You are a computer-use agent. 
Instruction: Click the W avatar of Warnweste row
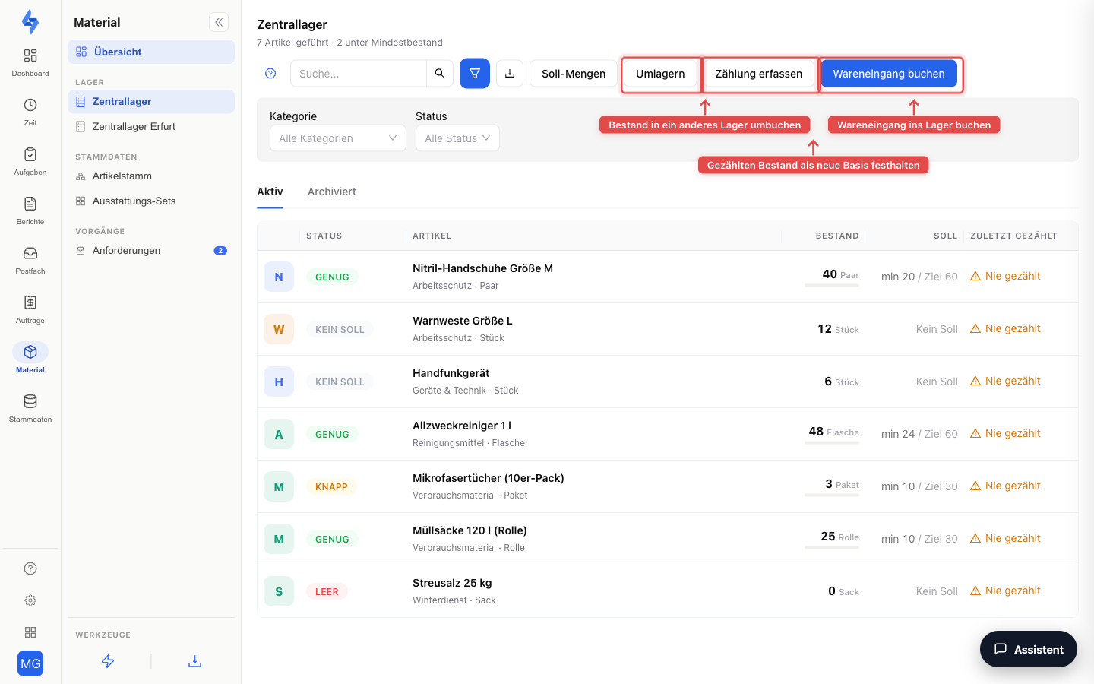pos(279,329)
